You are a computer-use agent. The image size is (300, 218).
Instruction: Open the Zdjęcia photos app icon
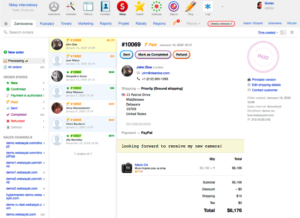173,7
